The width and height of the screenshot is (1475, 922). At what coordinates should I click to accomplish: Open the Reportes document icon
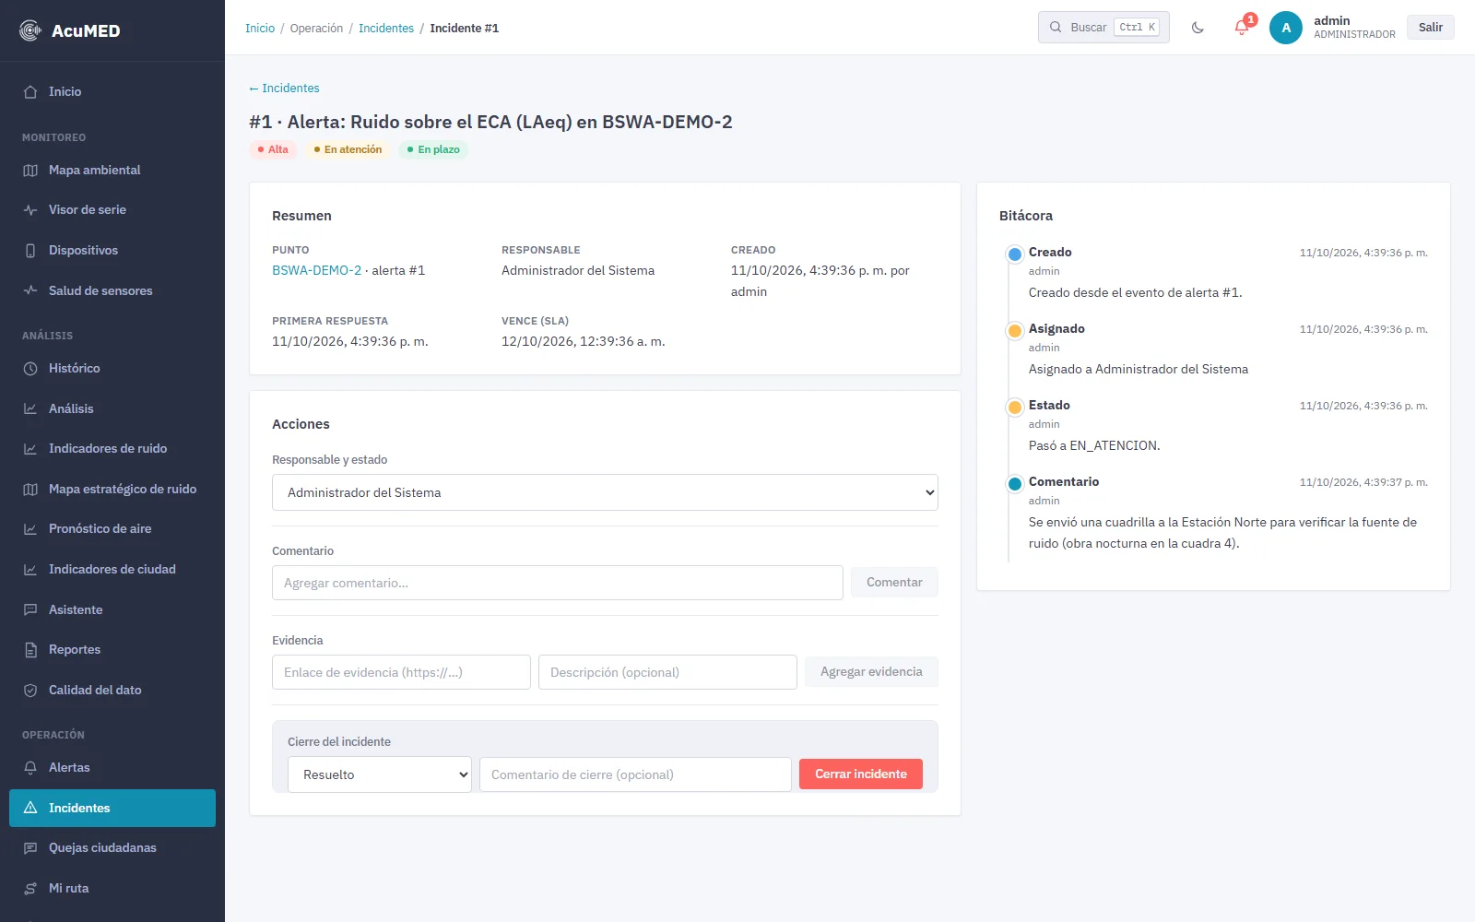tap(30, 650)
